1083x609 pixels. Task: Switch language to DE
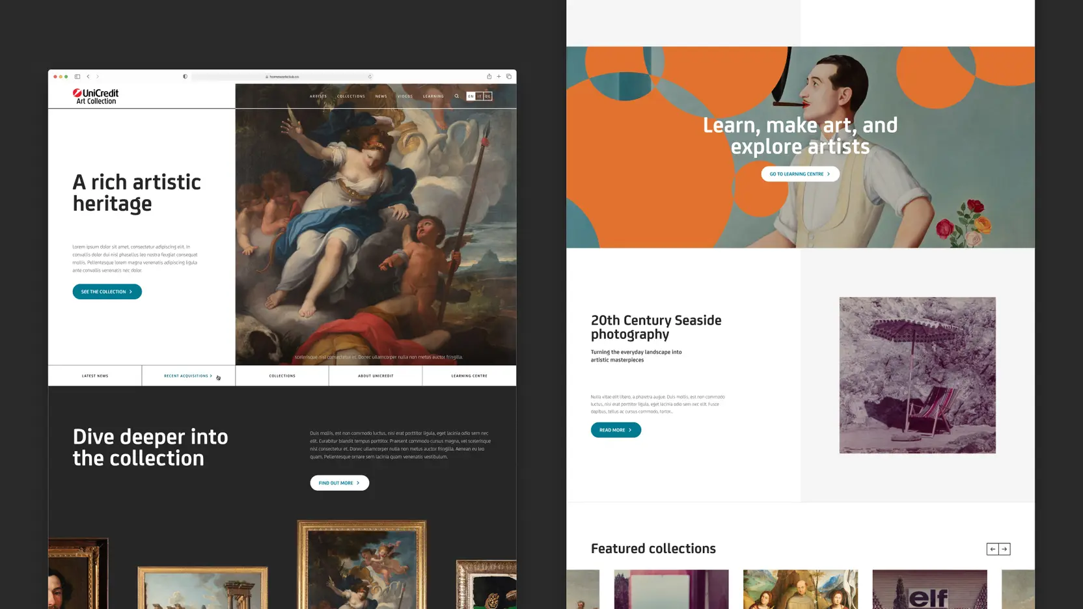coord(488,96)
